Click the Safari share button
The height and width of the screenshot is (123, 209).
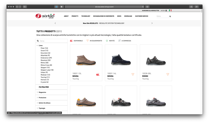tap(191, 7)
